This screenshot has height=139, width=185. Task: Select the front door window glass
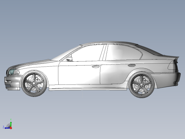coord(88,53)
